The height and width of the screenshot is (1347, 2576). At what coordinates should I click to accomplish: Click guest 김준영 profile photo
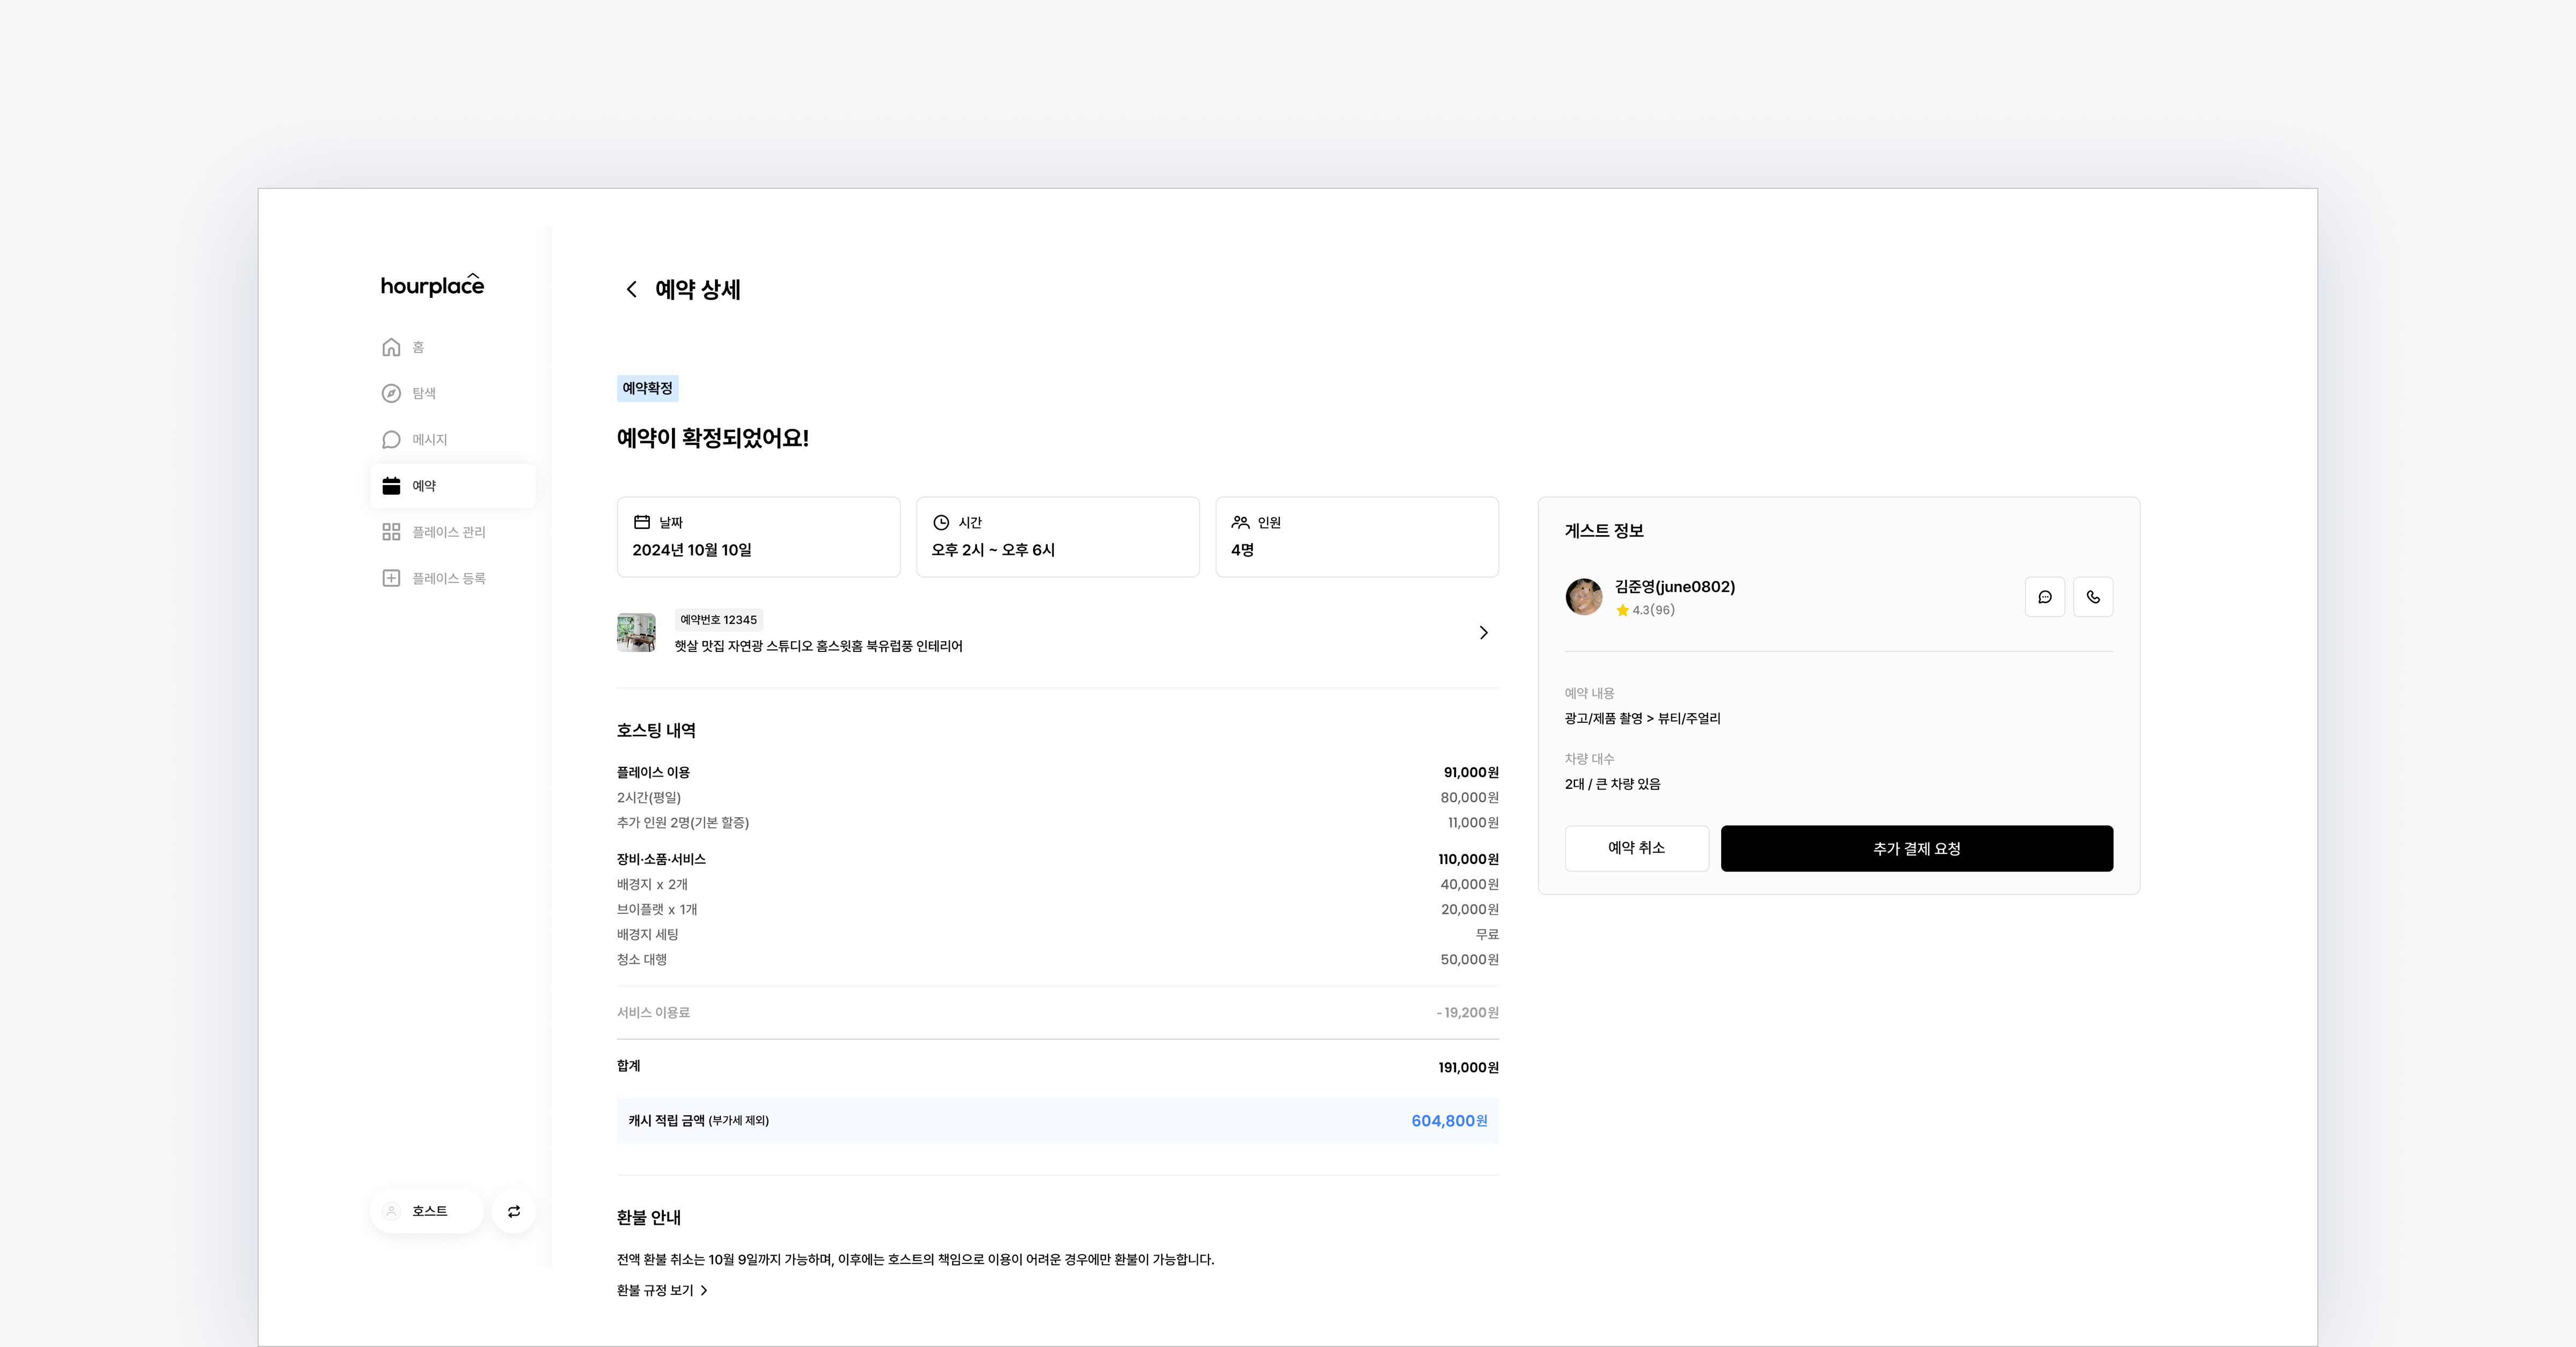[x=1584, y=597]
